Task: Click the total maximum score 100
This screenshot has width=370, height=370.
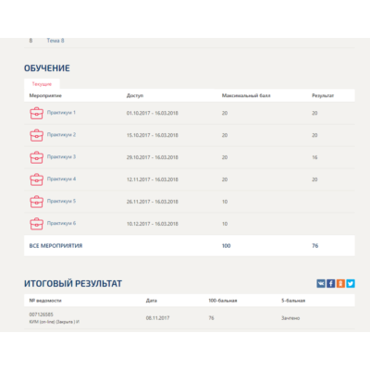Action: tap(227, 246)
